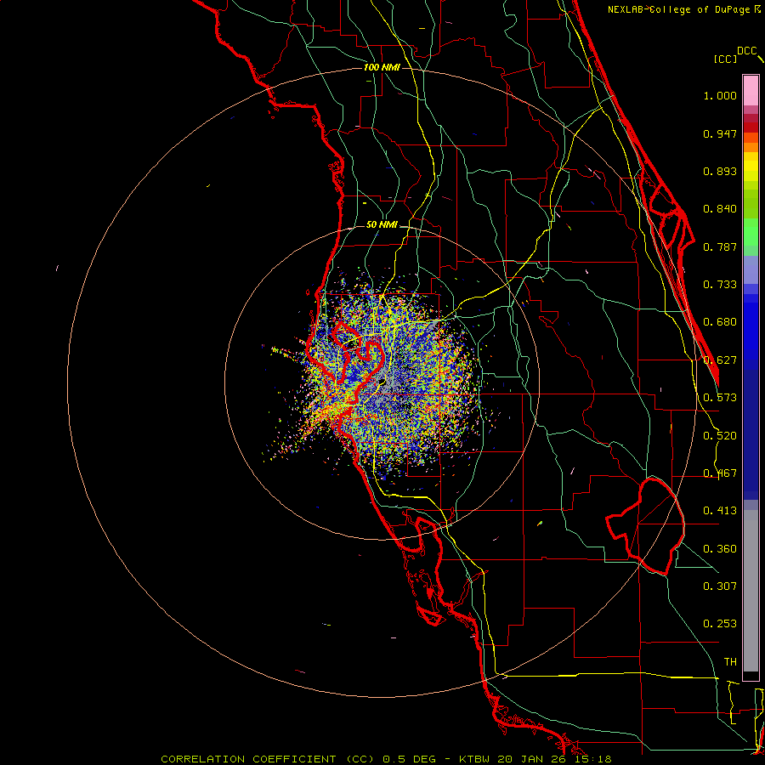Click the 0.413 scale value

pos(720,511)
